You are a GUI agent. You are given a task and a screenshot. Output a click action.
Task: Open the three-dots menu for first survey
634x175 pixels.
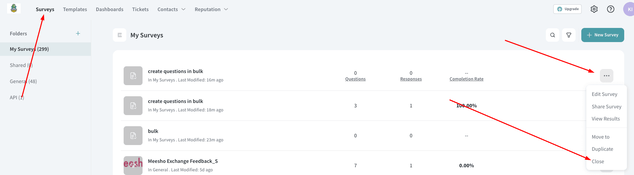(607, 76)
